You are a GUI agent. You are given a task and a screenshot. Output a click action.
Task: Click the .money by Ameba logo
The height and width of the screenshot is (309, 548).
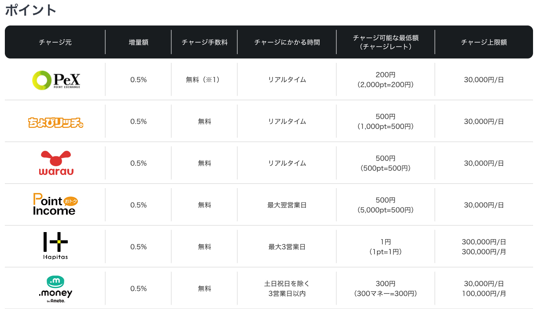55,288
